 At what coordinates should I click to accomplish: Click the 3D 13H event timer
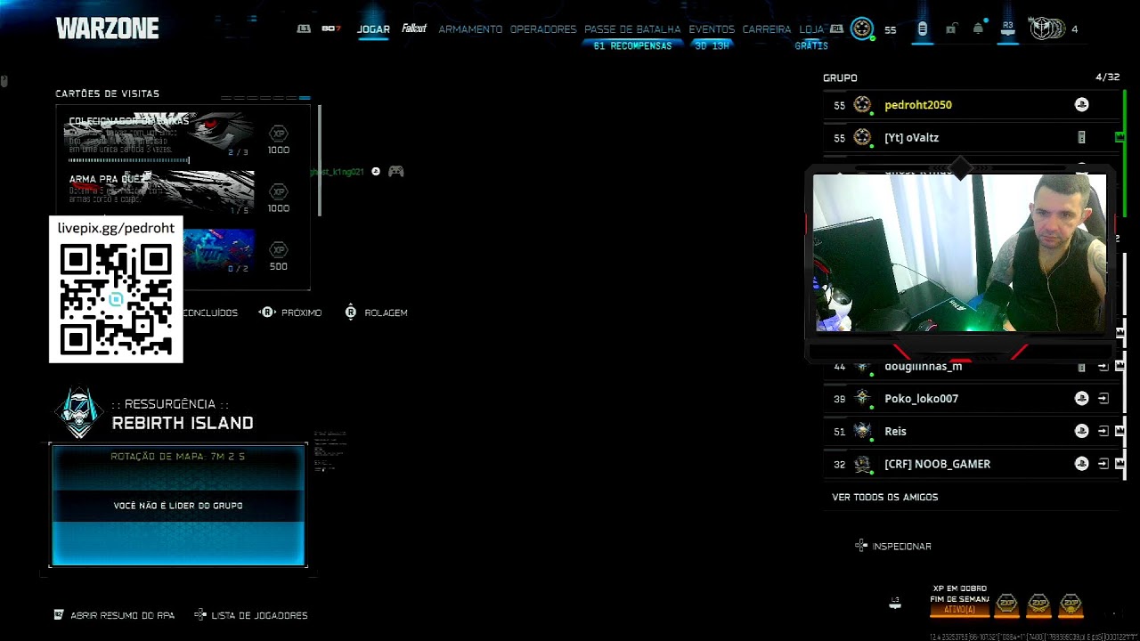click(712, 46)
